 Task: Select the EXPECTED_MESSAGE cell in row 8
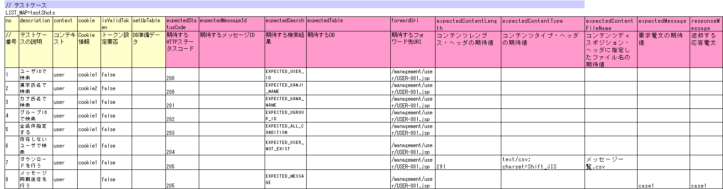click(x=285, y=179)
